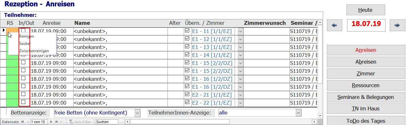
Task: Expand room dropdown for E1 - 11
Action: tap(240, 31)
